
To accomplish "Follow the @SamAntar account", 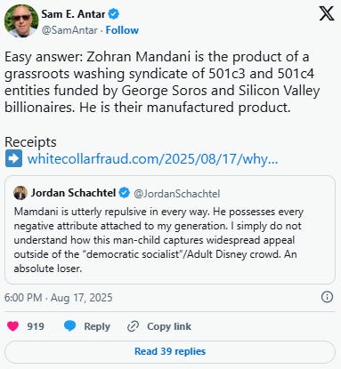I will (122, 30).
